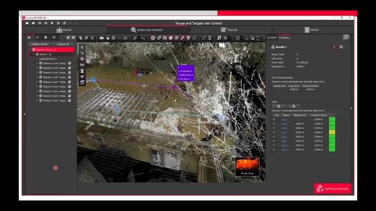The image size is (376, 211).
Task: Choose the fly mode paper-plane icon
Action: tap(82, 77)
